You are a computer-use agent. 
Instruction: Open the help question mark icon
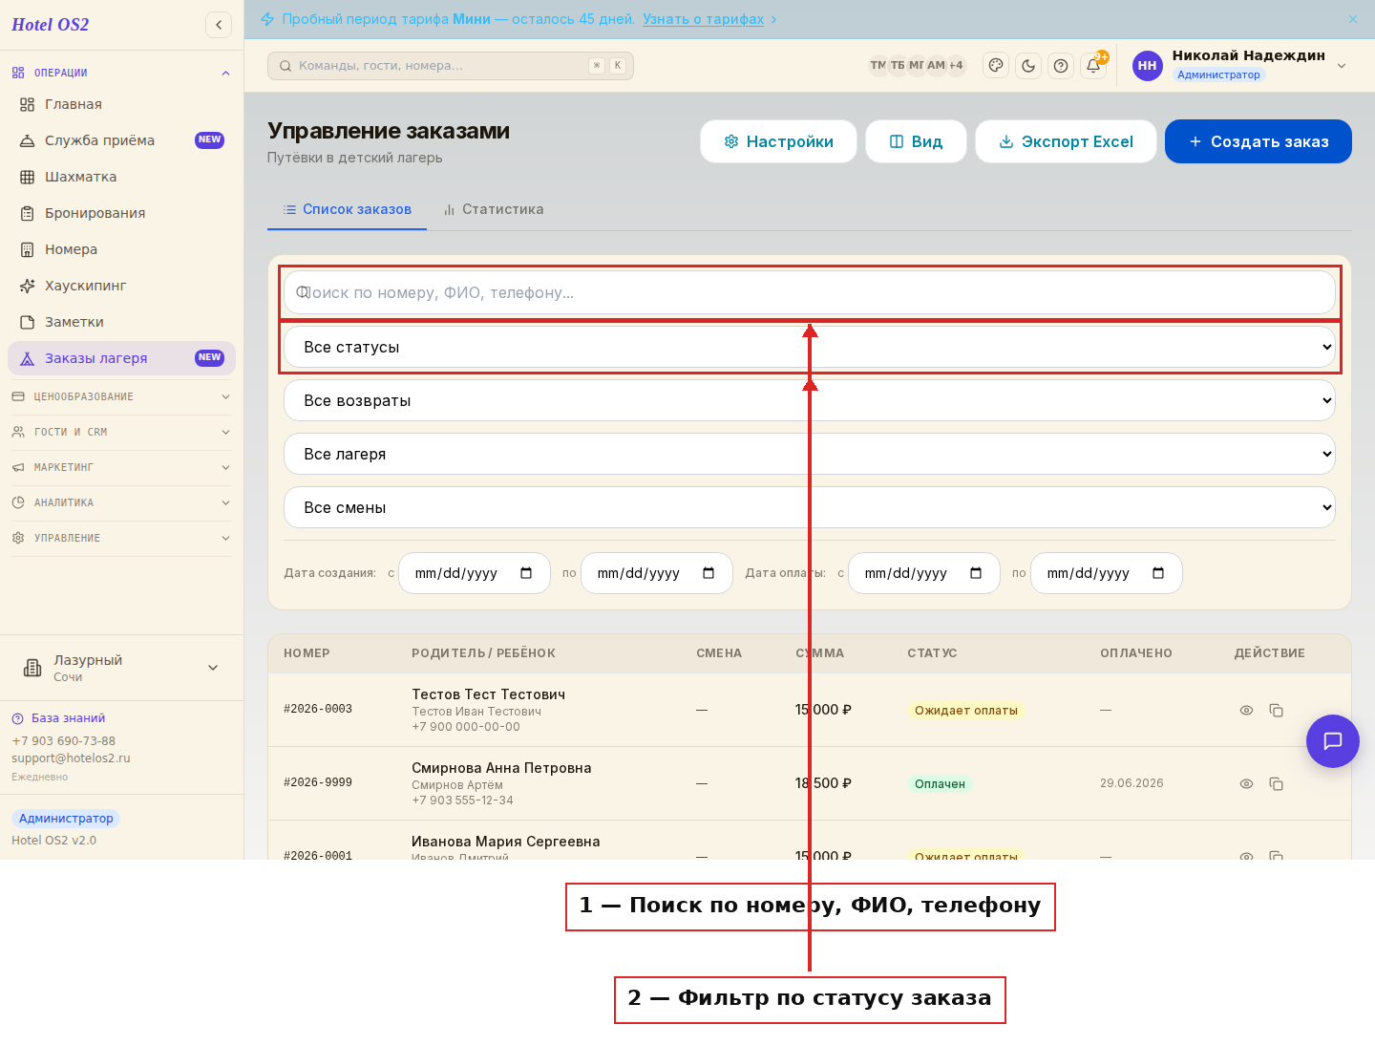(x=1061, y=66)
